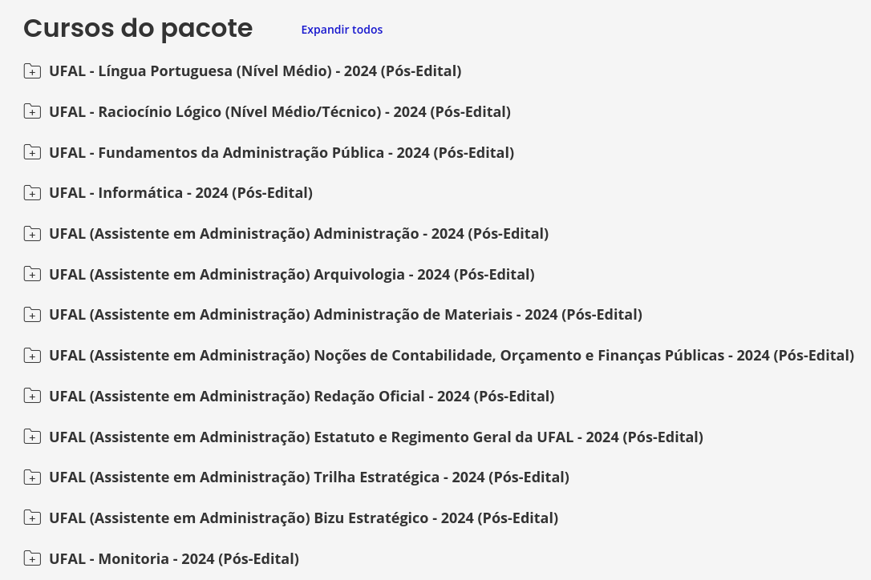The image size is (871, 580).
Task: Click the "Expandir todos" link
Action: pos(342,30)
